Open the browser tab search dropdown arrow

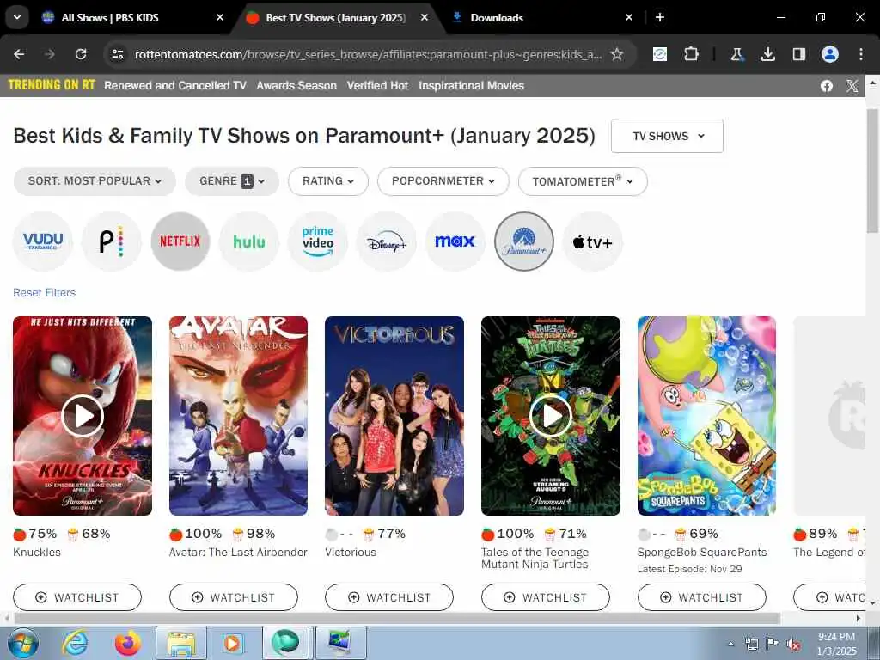click(x=17, y=17)
